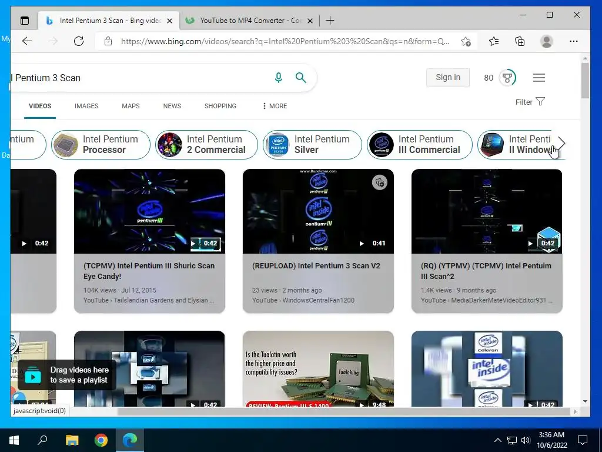Open the Collections panel
Viewport: 602px width, 452px height.
point(520,41)
